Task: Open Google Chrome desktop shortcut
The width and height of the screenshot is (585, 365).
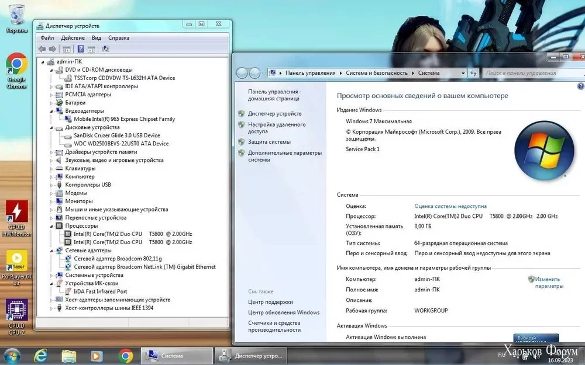Action: point(16,71)
